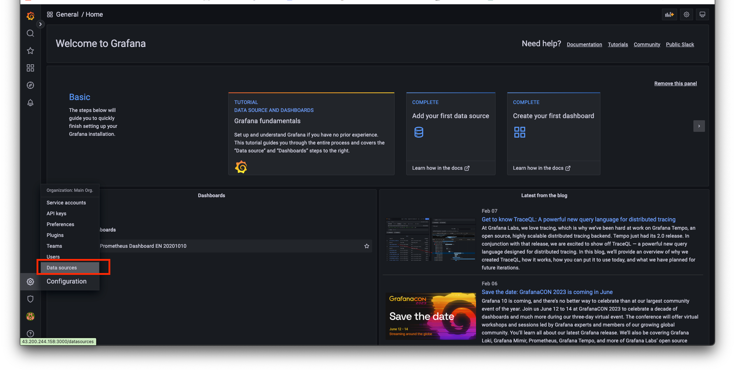Show next setup cards with the right arrow
The width and height of the screenshot is (735, 372).
coord(699,126)
